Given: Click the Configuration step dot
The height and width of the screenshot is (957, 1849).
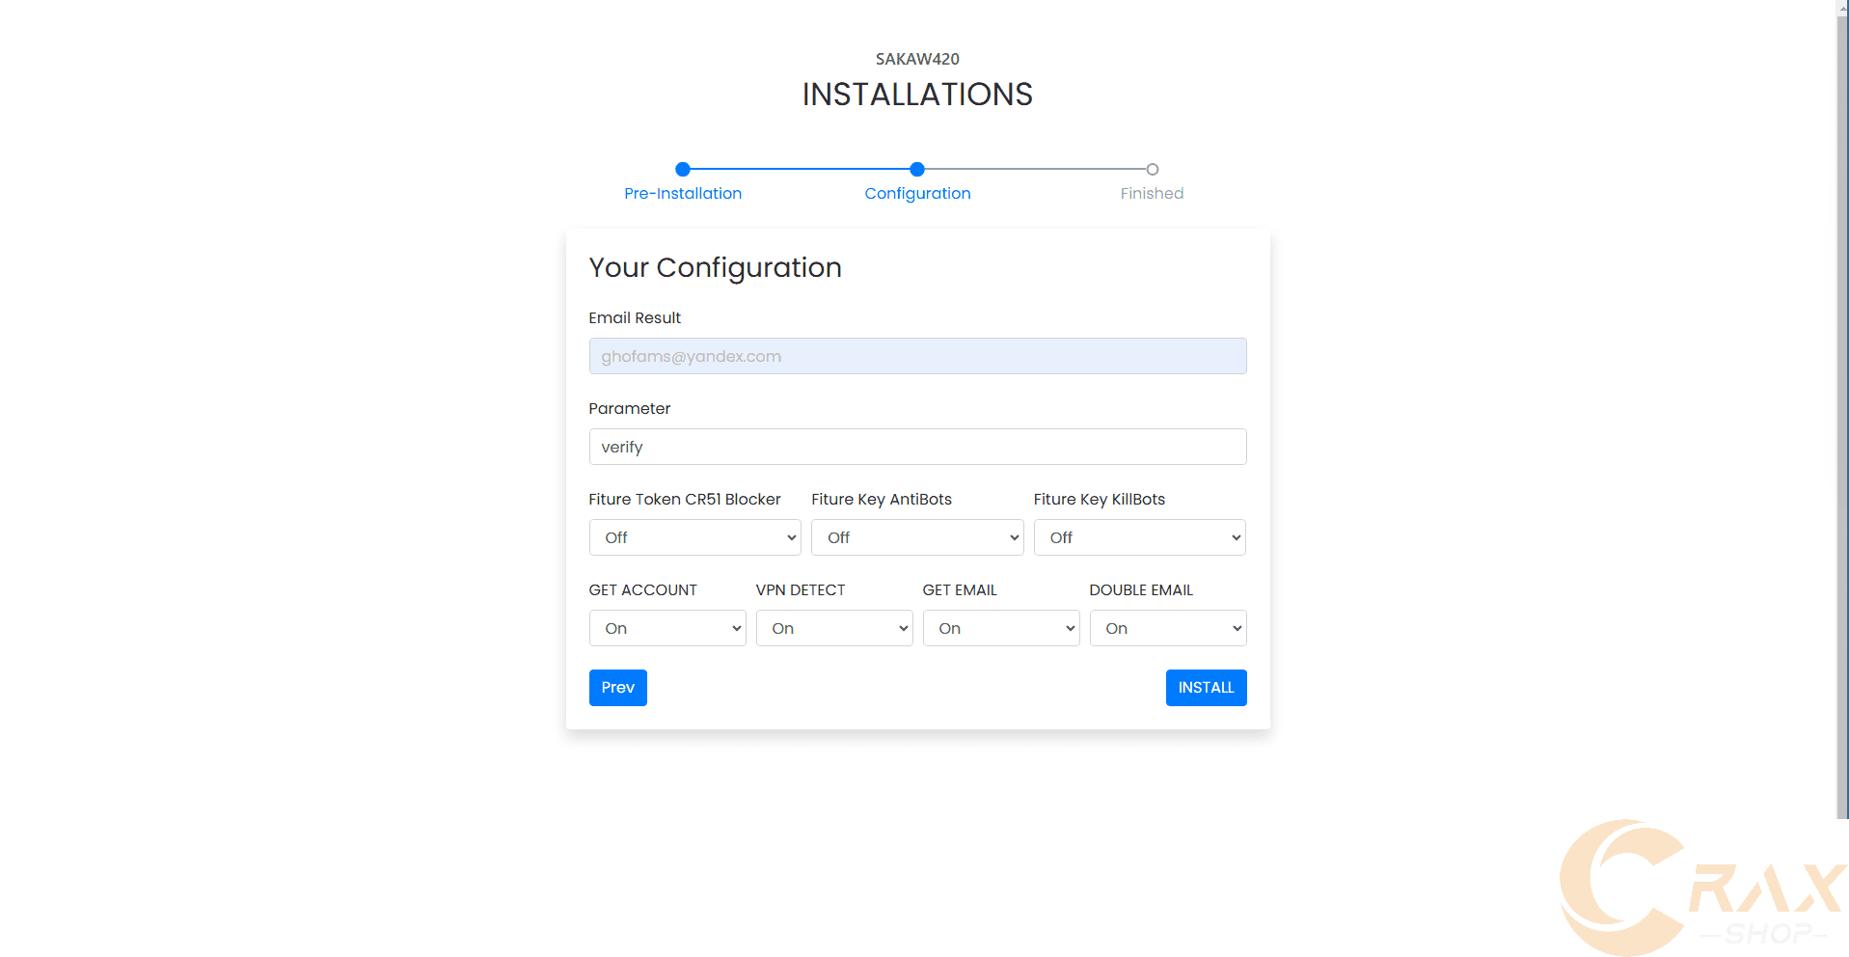Looking at the screenshot, I should tap(917, 169).
